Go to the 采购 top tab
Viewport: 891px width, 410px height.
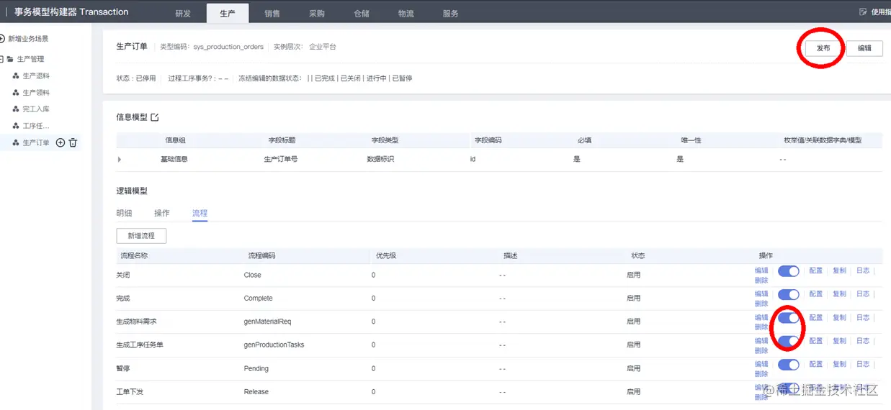[x=317, y=14]
